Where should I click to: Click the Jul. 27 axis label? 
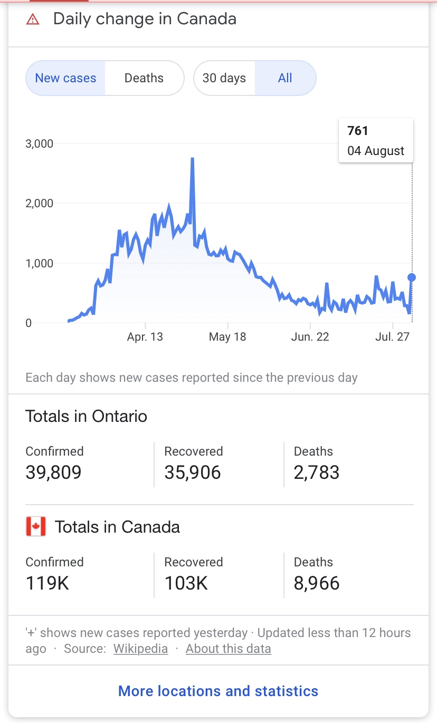point(392,337)
